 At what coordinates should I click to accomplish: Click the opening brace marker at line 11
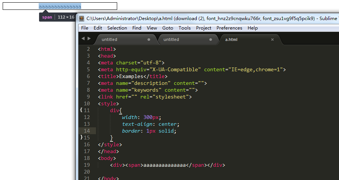(81, 110)
